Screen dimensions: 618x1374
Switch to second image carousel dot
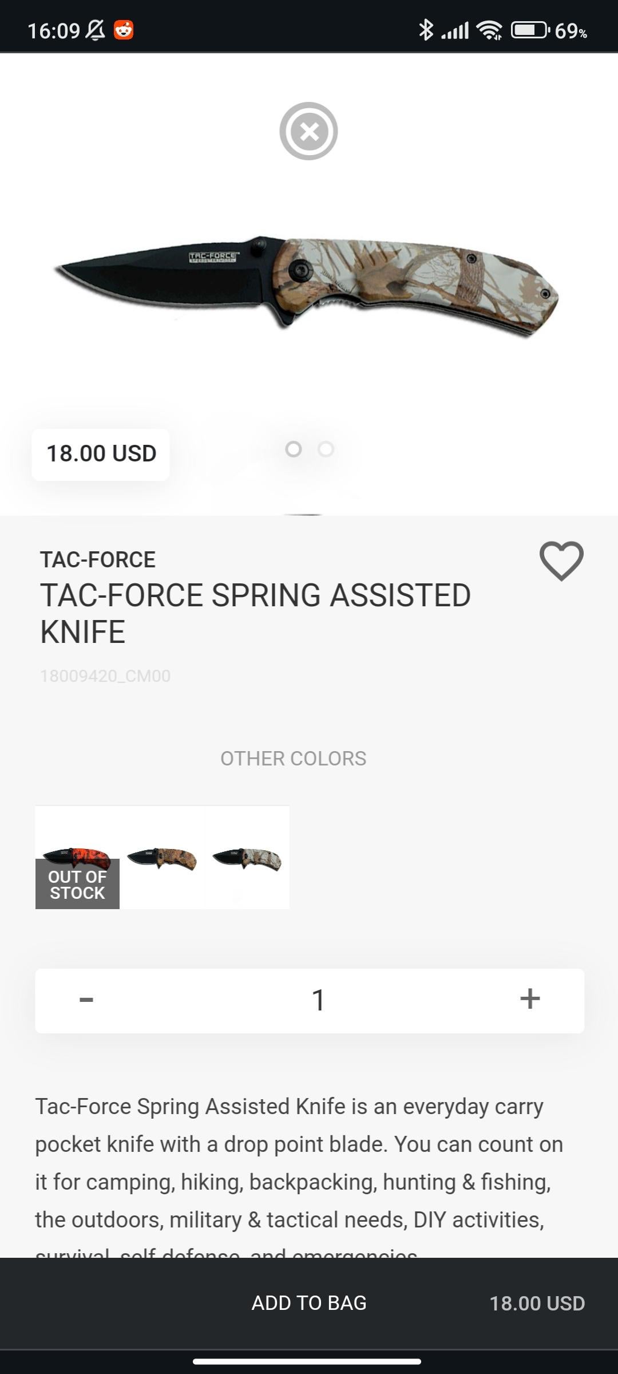coord(326,449)
